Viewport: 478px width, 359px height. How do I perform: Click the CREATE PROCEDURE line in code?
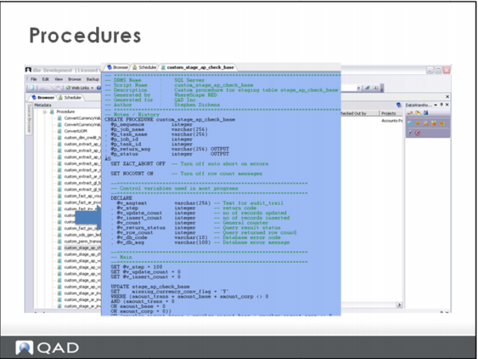click(x=170, y=120)
